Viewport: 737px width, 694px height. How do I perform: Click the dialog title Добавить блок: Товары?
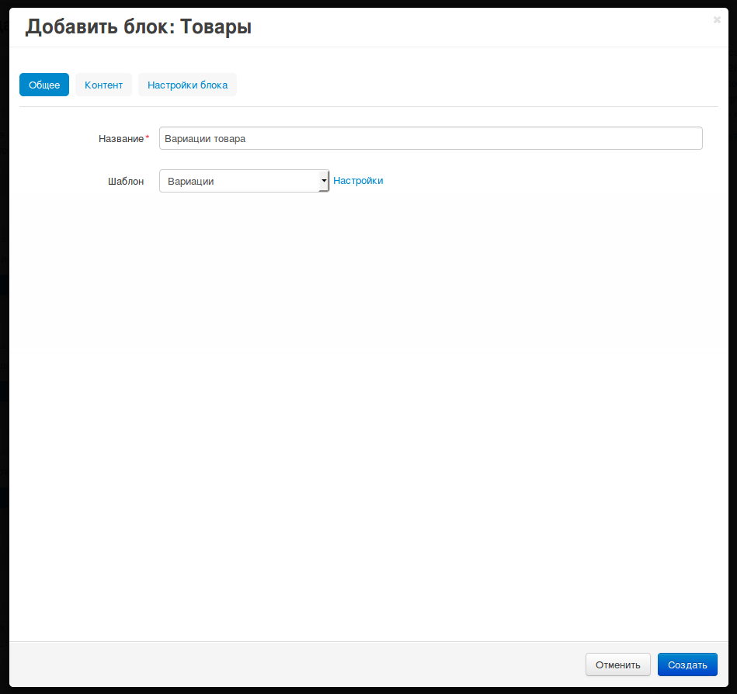coord(138,27)
